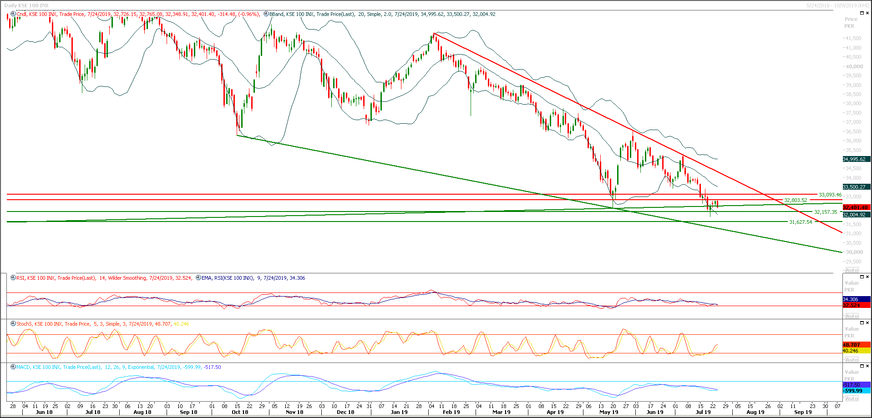The height and width of the screenshot is (418, 872).
Task: Open the Cndl indicator properties icon
Action: pyautogui.click(x=12, y=14)
